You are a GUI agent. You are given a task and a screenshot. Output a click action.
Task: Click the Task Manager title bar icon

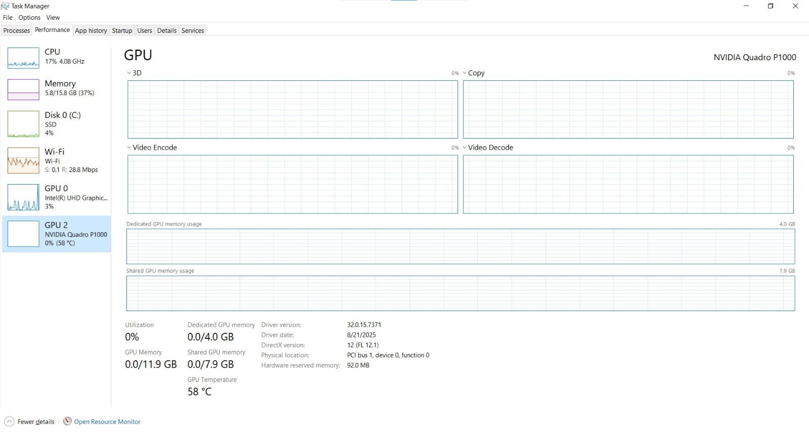tap(5, 6)
